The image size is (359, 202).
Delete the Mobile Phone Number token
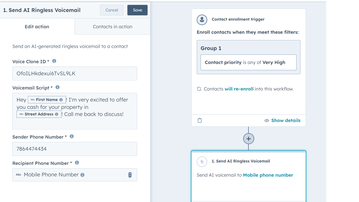pos(130,175)
